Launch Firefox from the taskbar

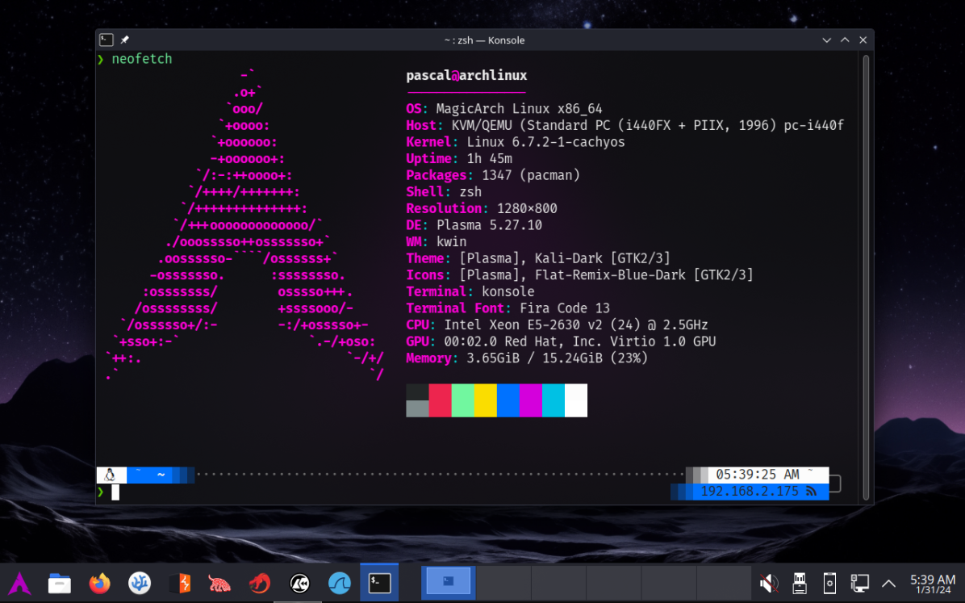(100, 583)
